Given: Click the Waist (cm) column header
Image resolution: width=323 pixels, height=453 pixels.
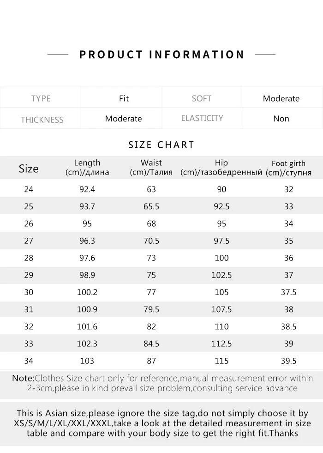Looking at the screenshot, I should pyautogui.click(x=151, y=168).
